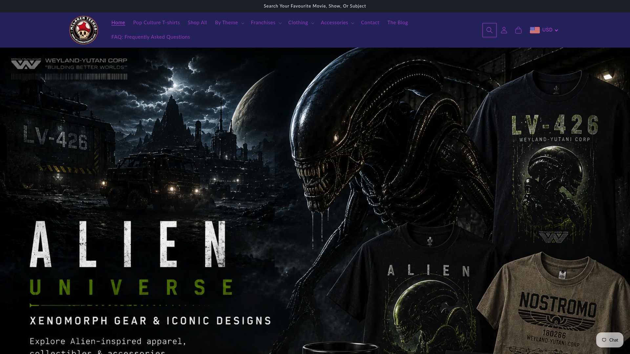Visit the Contact page link
Viewport: 630px width, 354px height.
(x=370, y=23)
